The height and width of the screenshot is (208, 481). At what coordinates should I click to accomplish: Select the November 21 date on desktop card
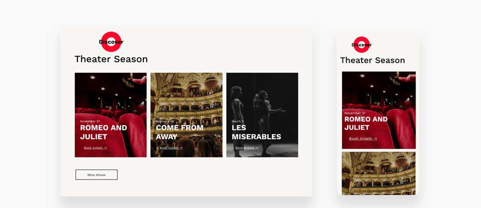click(90, 121)
